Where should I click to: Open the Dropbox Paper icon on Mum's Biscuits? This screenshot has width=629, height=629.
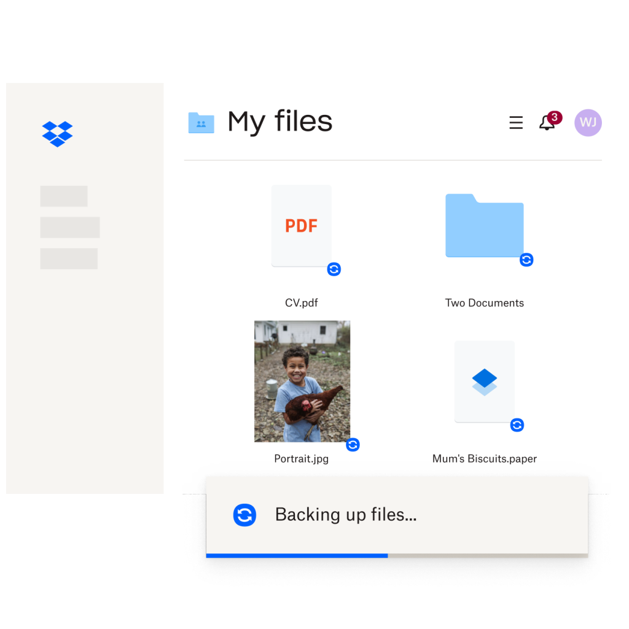(485, 381)
